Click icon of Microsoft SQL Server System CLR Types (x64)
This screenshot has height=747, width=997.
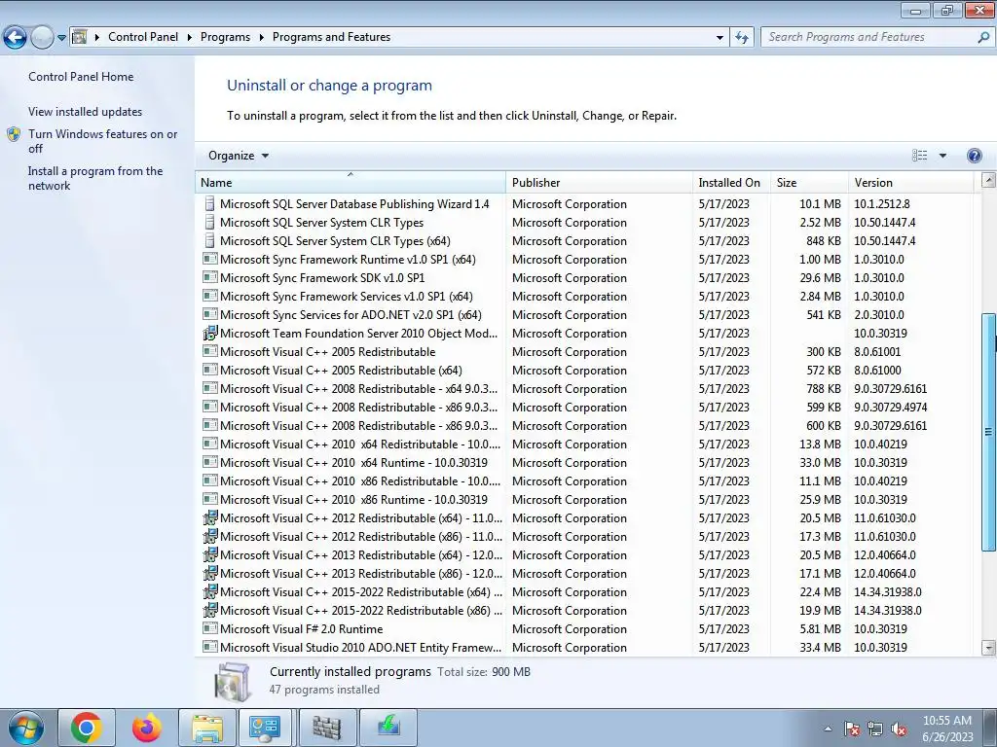(209, 241)
